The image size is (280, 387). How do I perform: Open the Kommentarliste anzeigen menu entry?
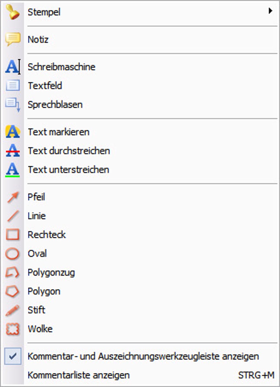pos(79,375)
